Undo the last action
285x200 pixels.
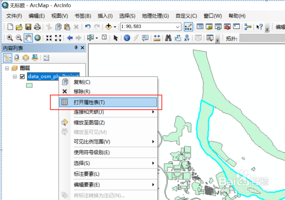(88, 27)
